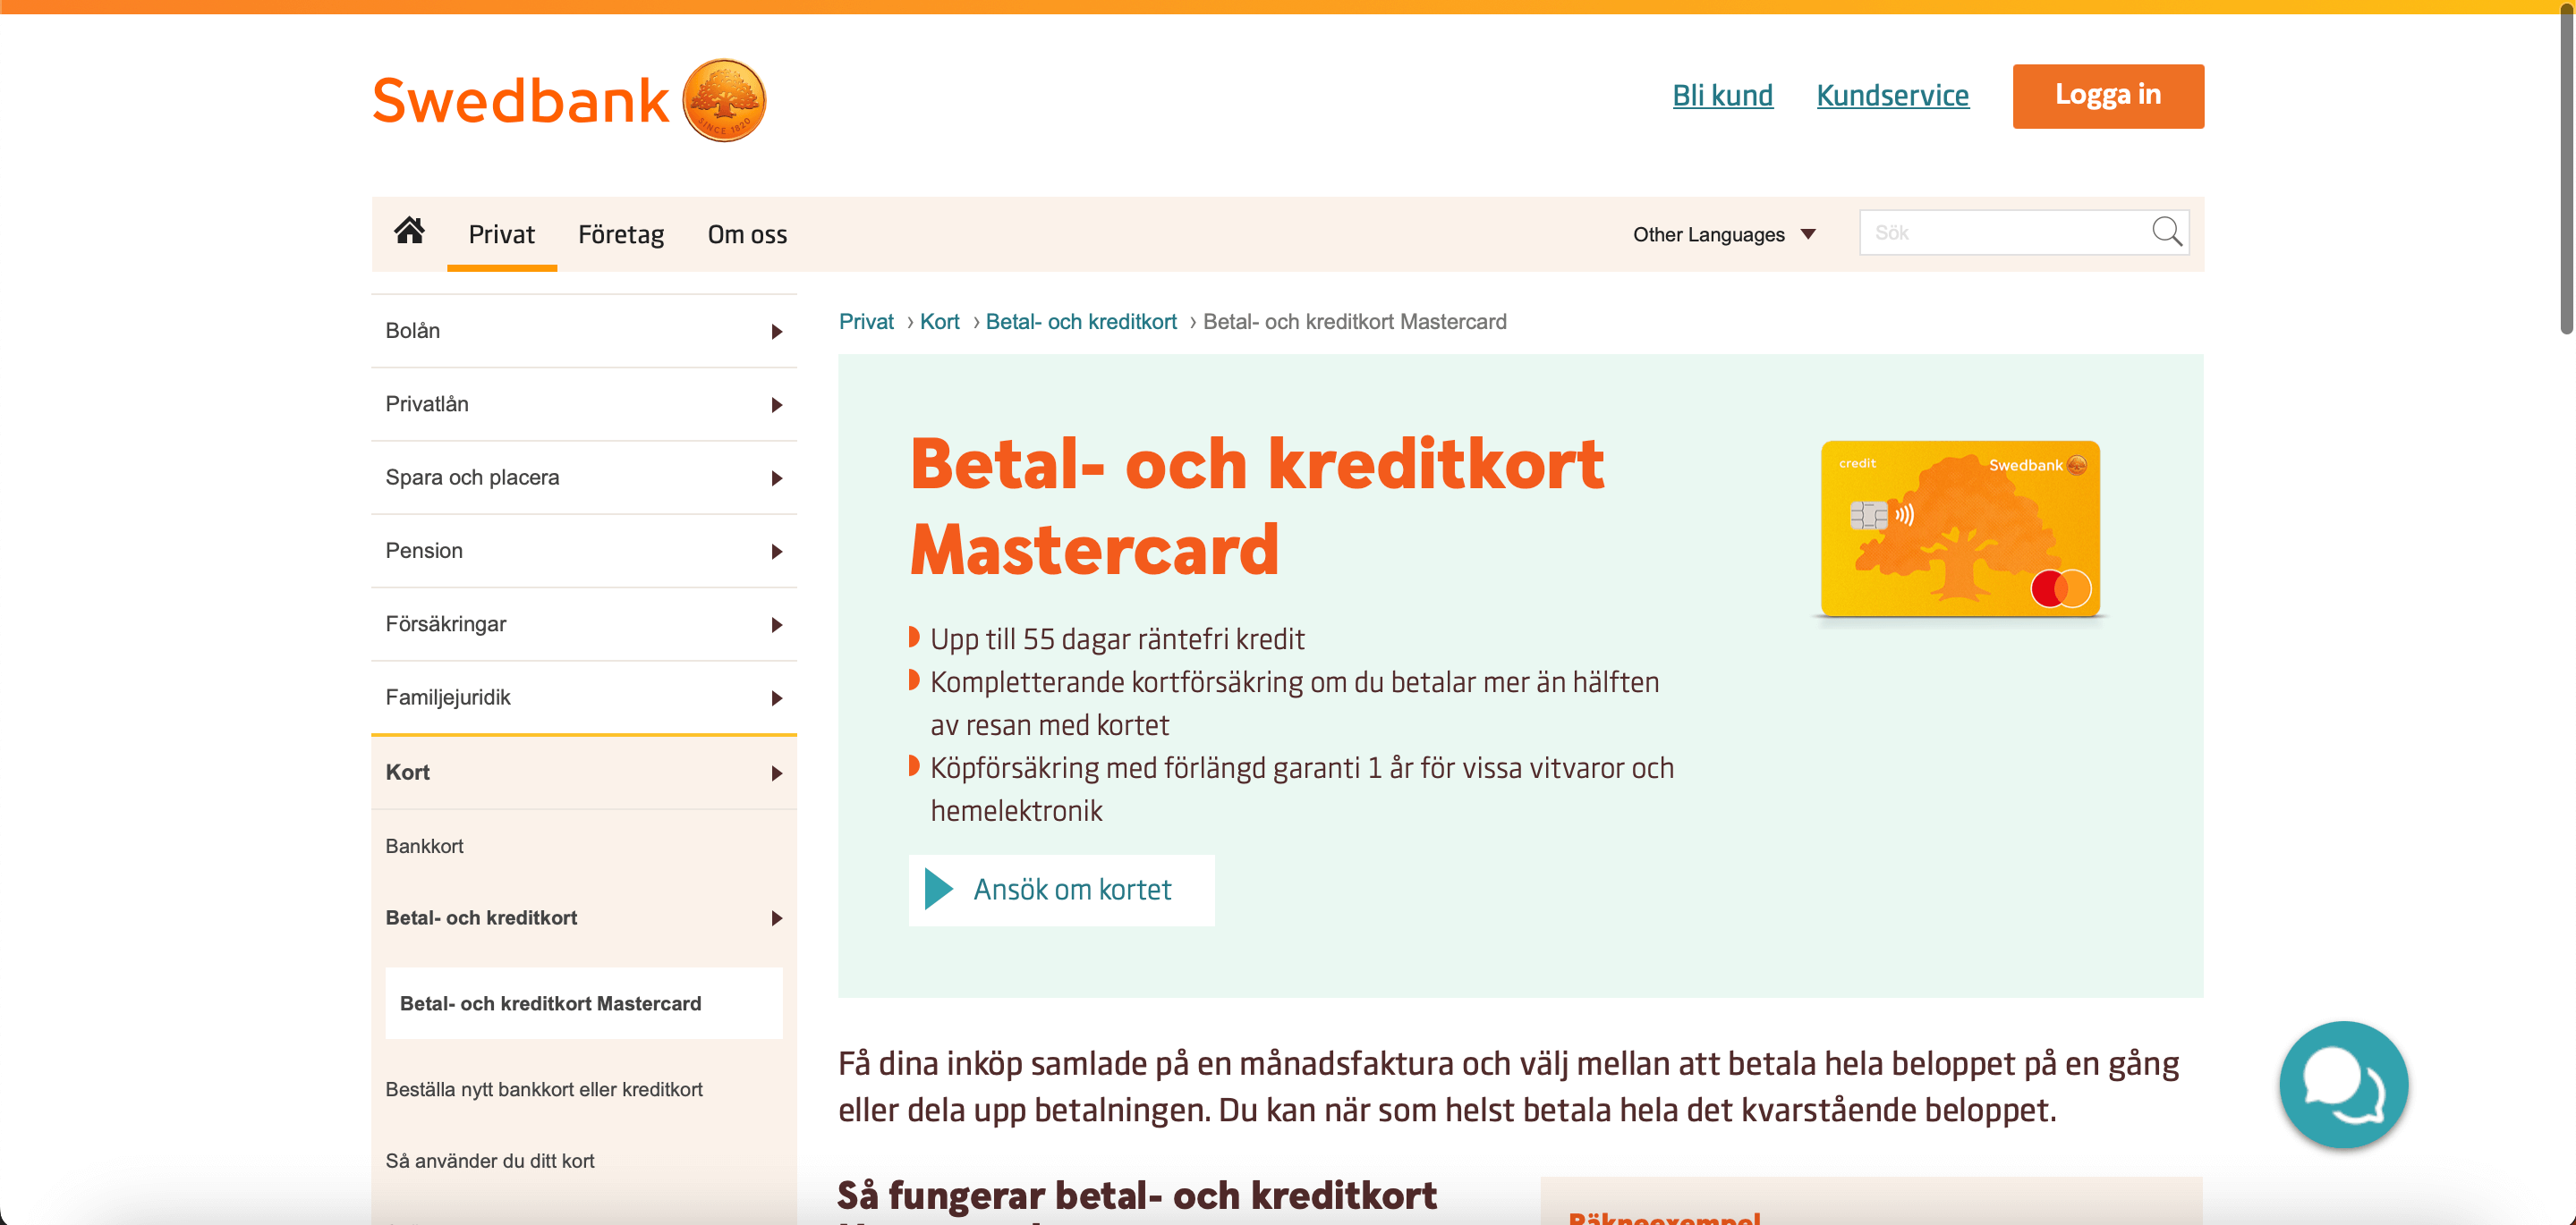This screenshot has width=2576, height=1225.
Task: Click Bli kund header link
Action: point(1720,94)
